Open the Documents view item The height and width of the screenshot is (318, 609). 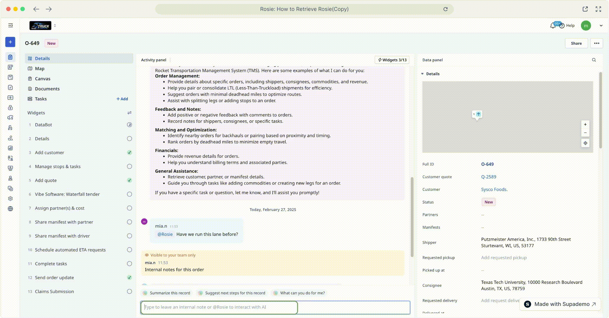[x=47, y=89]
